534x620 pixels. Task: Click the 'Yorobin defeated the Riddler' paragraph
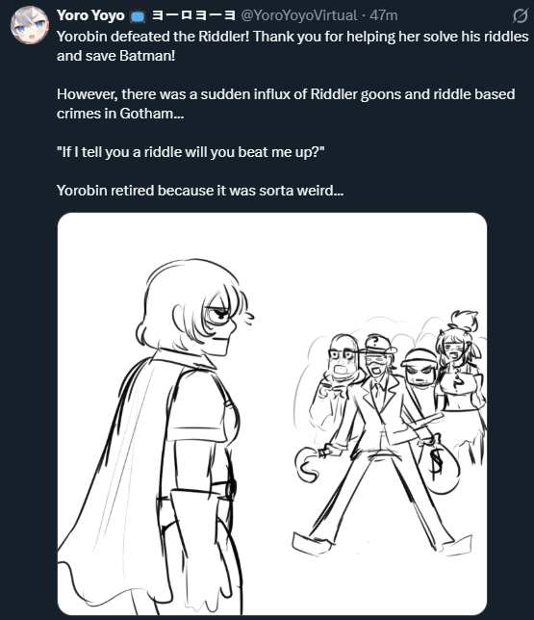click(292, 46)
